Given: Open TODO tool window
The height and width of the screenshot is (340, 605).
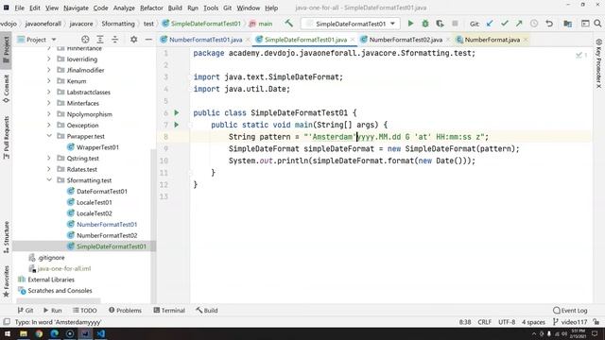Looking at the screenshot, I should click(x=85, y=311).
